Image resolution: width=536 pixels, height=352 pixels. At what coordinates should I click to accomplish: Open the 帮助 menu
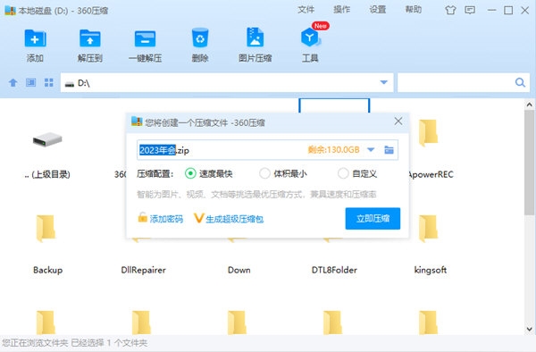[x=414, y=10]
